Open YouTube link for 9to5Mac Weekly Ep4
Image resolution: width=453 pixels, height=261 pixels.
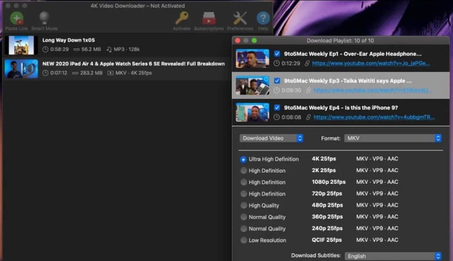(374, 117)
